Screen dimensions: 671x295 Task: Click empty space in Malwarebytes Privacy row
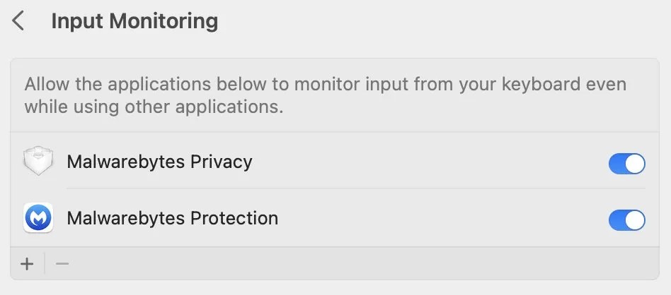pos(425,162)
